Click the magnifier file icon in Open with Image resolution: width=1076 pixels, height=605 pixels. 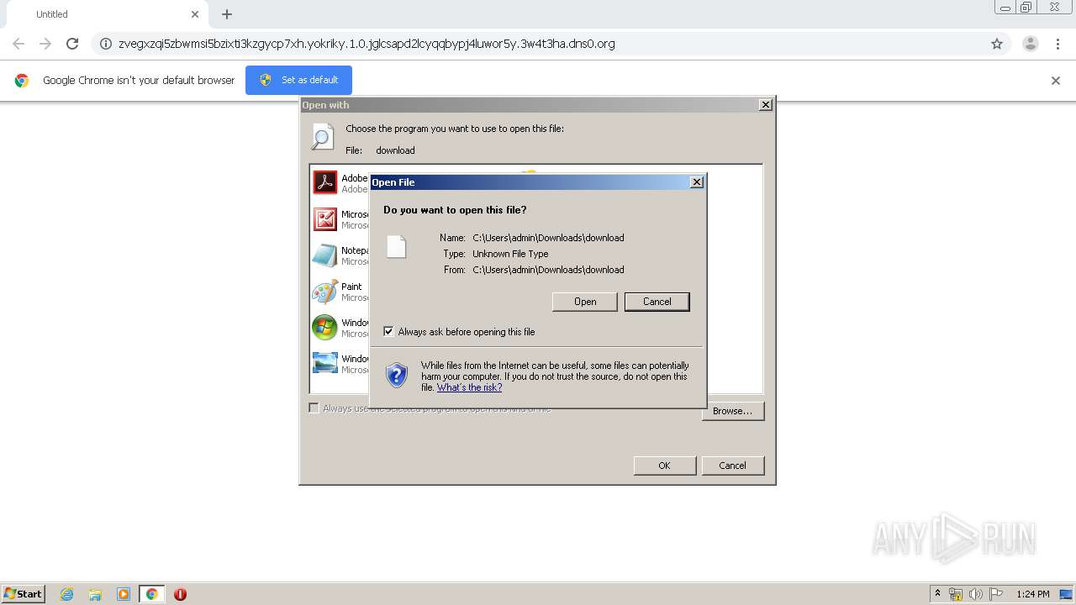pyautogui.click(x=322, y=136)
